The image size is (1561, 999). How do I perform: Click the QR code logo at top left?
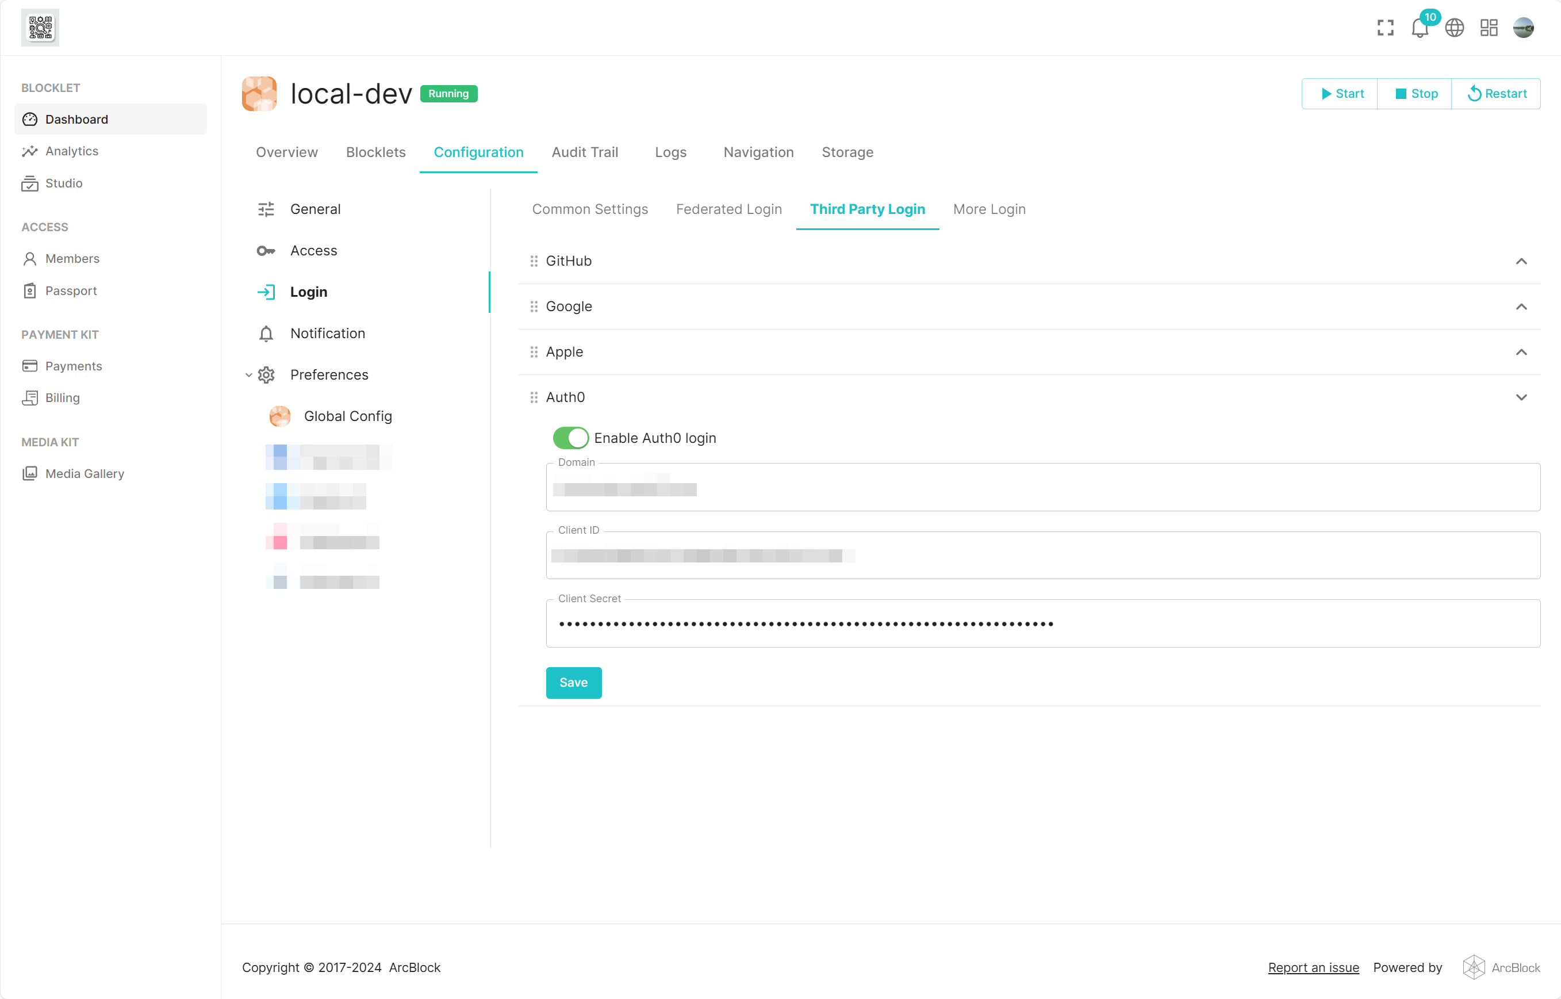(40, 27)
